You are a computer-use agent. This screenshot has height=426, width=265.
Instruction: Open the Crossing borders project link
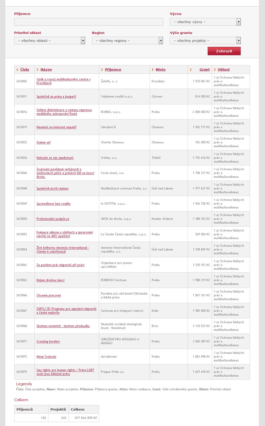pos(48,341)
